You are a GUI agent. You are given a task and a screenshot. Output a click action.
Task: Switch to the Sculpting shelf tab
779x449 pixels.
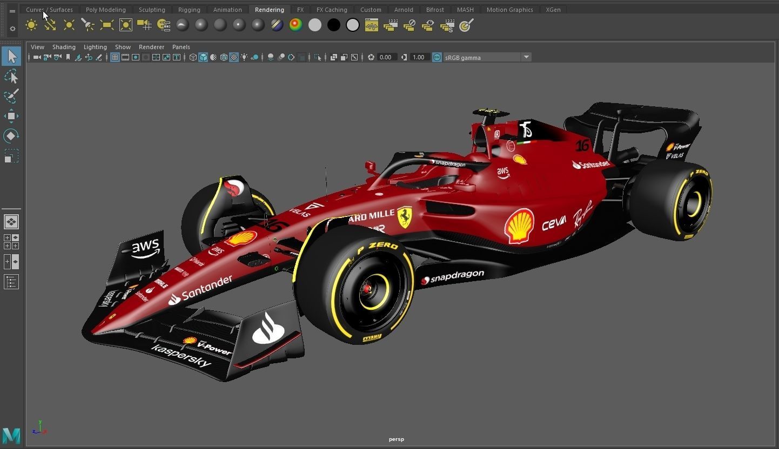click(152, 10)
